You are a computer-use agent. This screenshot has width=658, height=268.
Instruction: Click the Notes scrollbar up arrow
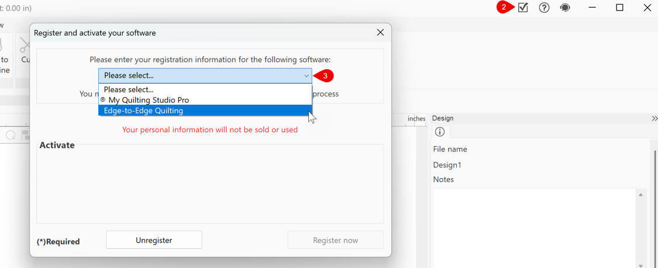coord(641,194)
